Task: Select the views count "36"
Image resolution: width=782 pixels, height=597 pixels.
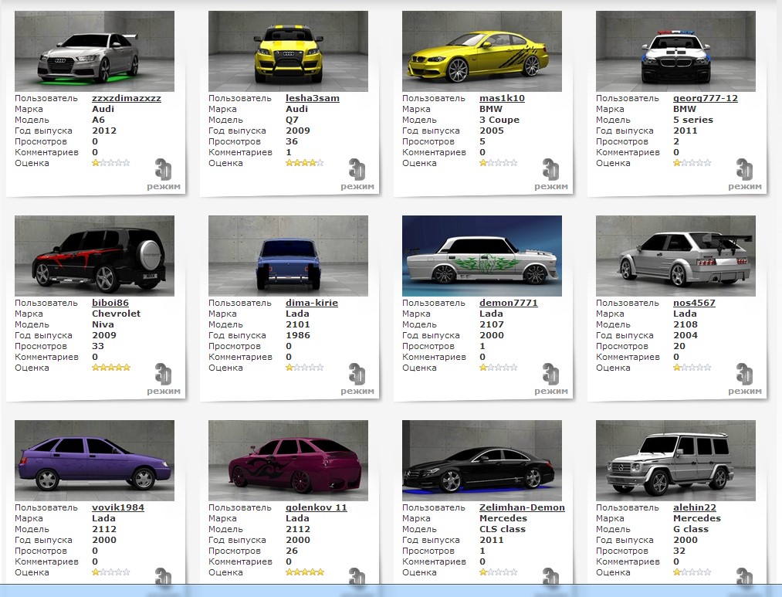Action: 292,141
